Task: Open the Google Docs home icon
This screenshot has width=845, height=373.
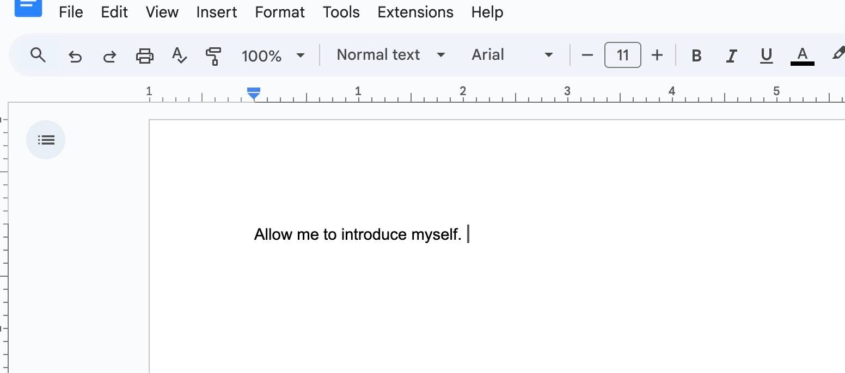Action: click(x=28, y=7)
